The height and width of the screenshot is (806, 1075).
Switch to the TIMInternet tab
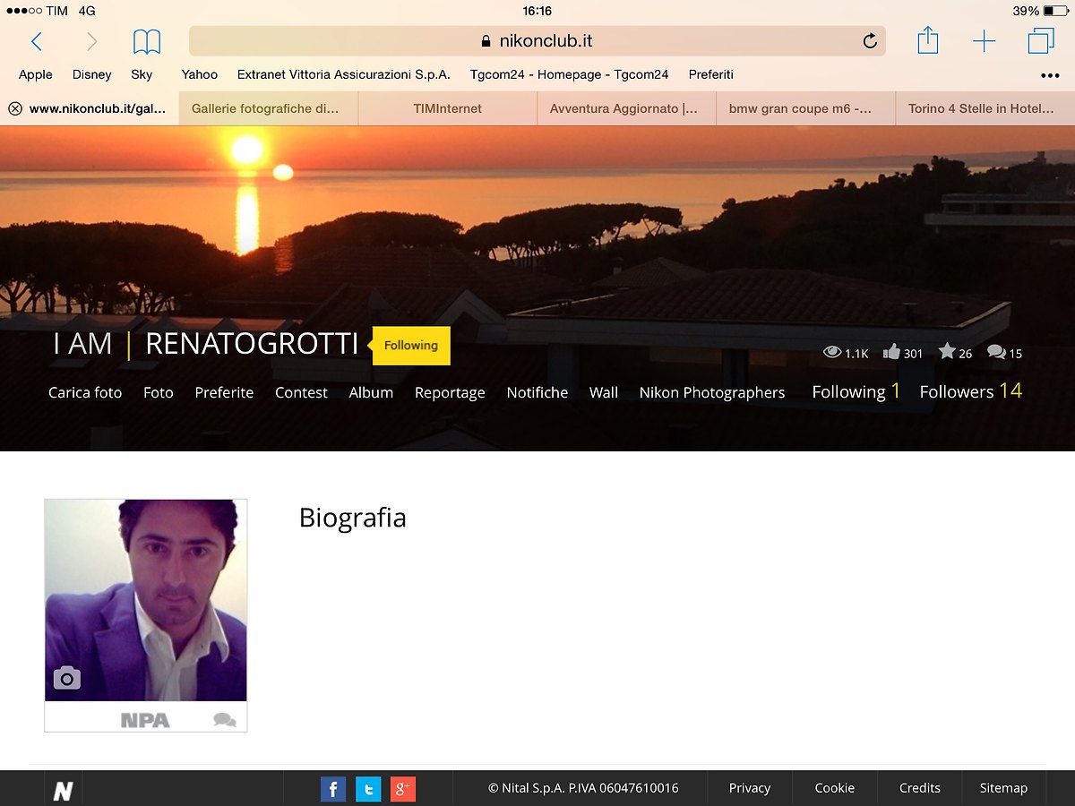click(x=448, y=108)
